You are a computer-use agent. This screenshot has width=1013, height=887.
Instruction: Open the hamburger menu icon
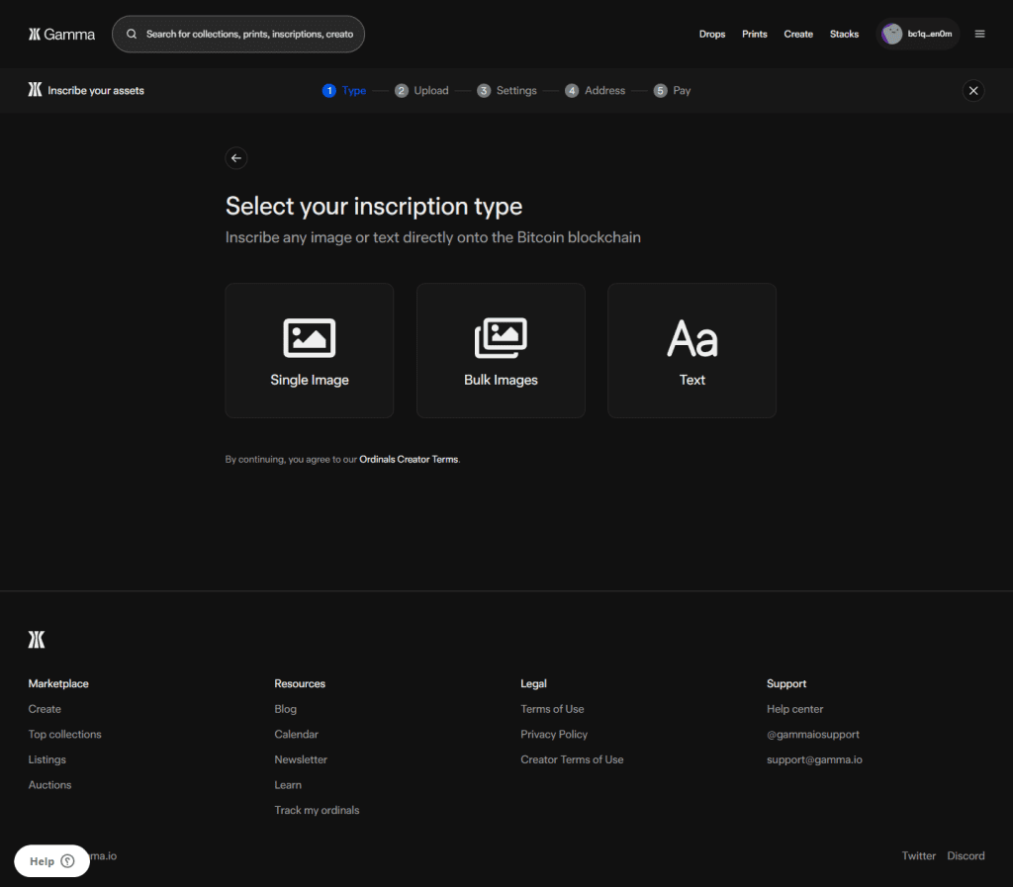pyautogui.click(x=979, y=34)
